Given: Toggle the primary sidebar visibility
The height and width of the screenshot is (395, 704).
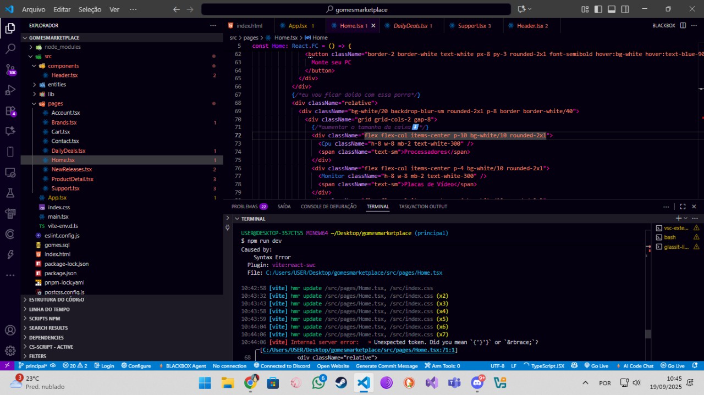Looking at the screenshot, I should [x=599, y=9].
